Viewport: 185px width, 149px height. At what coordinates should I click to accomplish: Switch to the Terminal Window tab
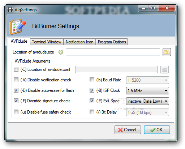tap(47, 42)
